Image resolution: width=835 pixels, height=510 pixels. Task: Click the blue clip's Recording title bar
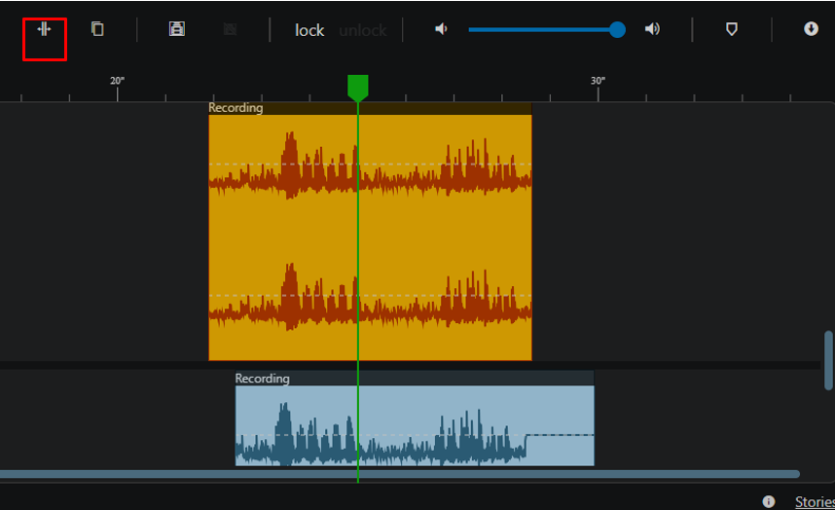coord(415,379)
